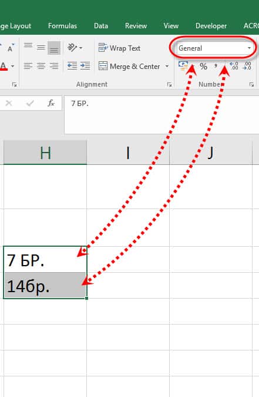Switch to the Developer tab
Viewport: 259px width, 397px height.
pyautogui.click(x=211, y=26)
